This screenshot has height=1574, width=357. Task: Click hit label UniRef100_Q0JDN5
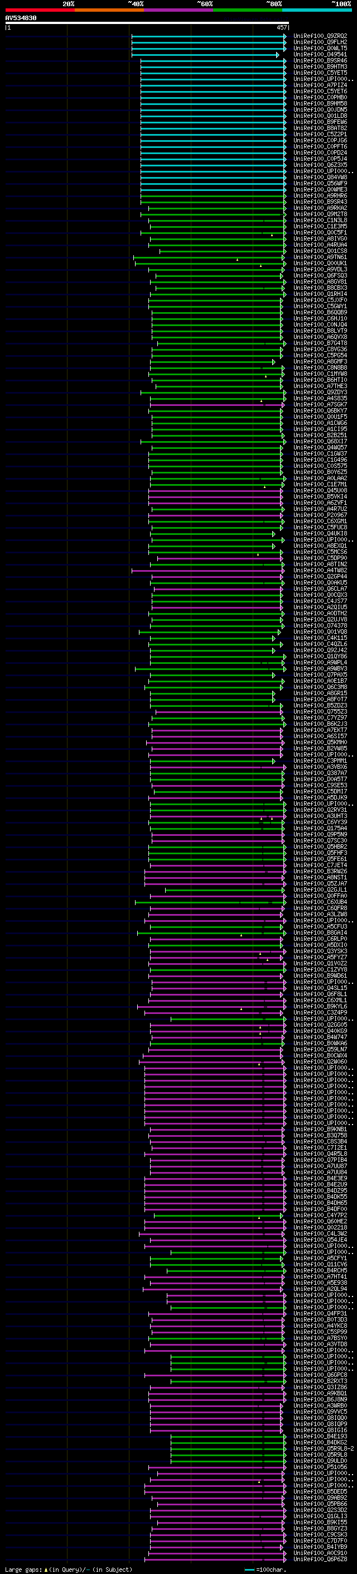[x=320, y=109]
